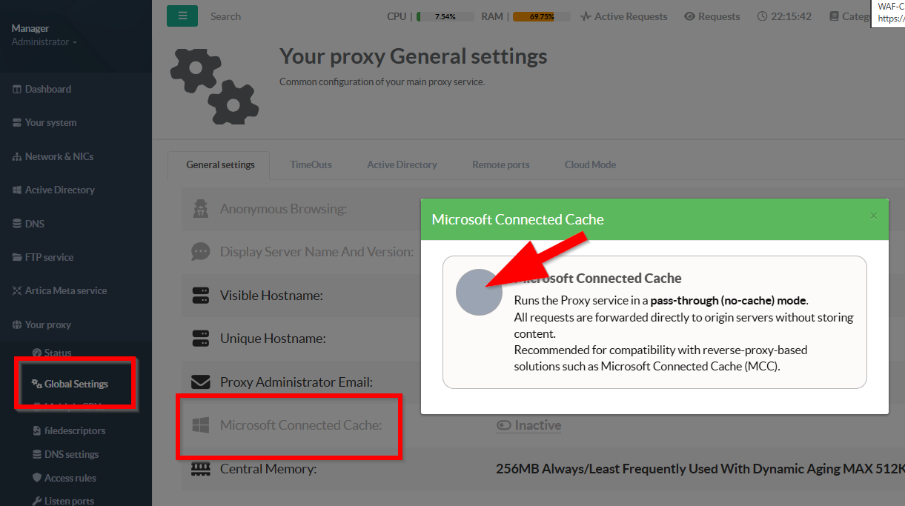Click the green hamburger menu button
Screen dimensions: 905x506
182,16
